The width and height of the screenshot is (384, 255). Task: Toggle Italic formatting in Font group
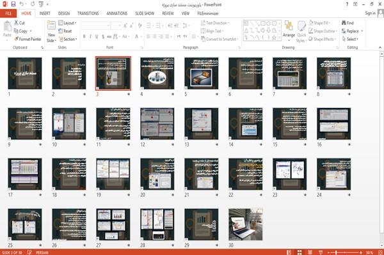click(x=90, y=36)
